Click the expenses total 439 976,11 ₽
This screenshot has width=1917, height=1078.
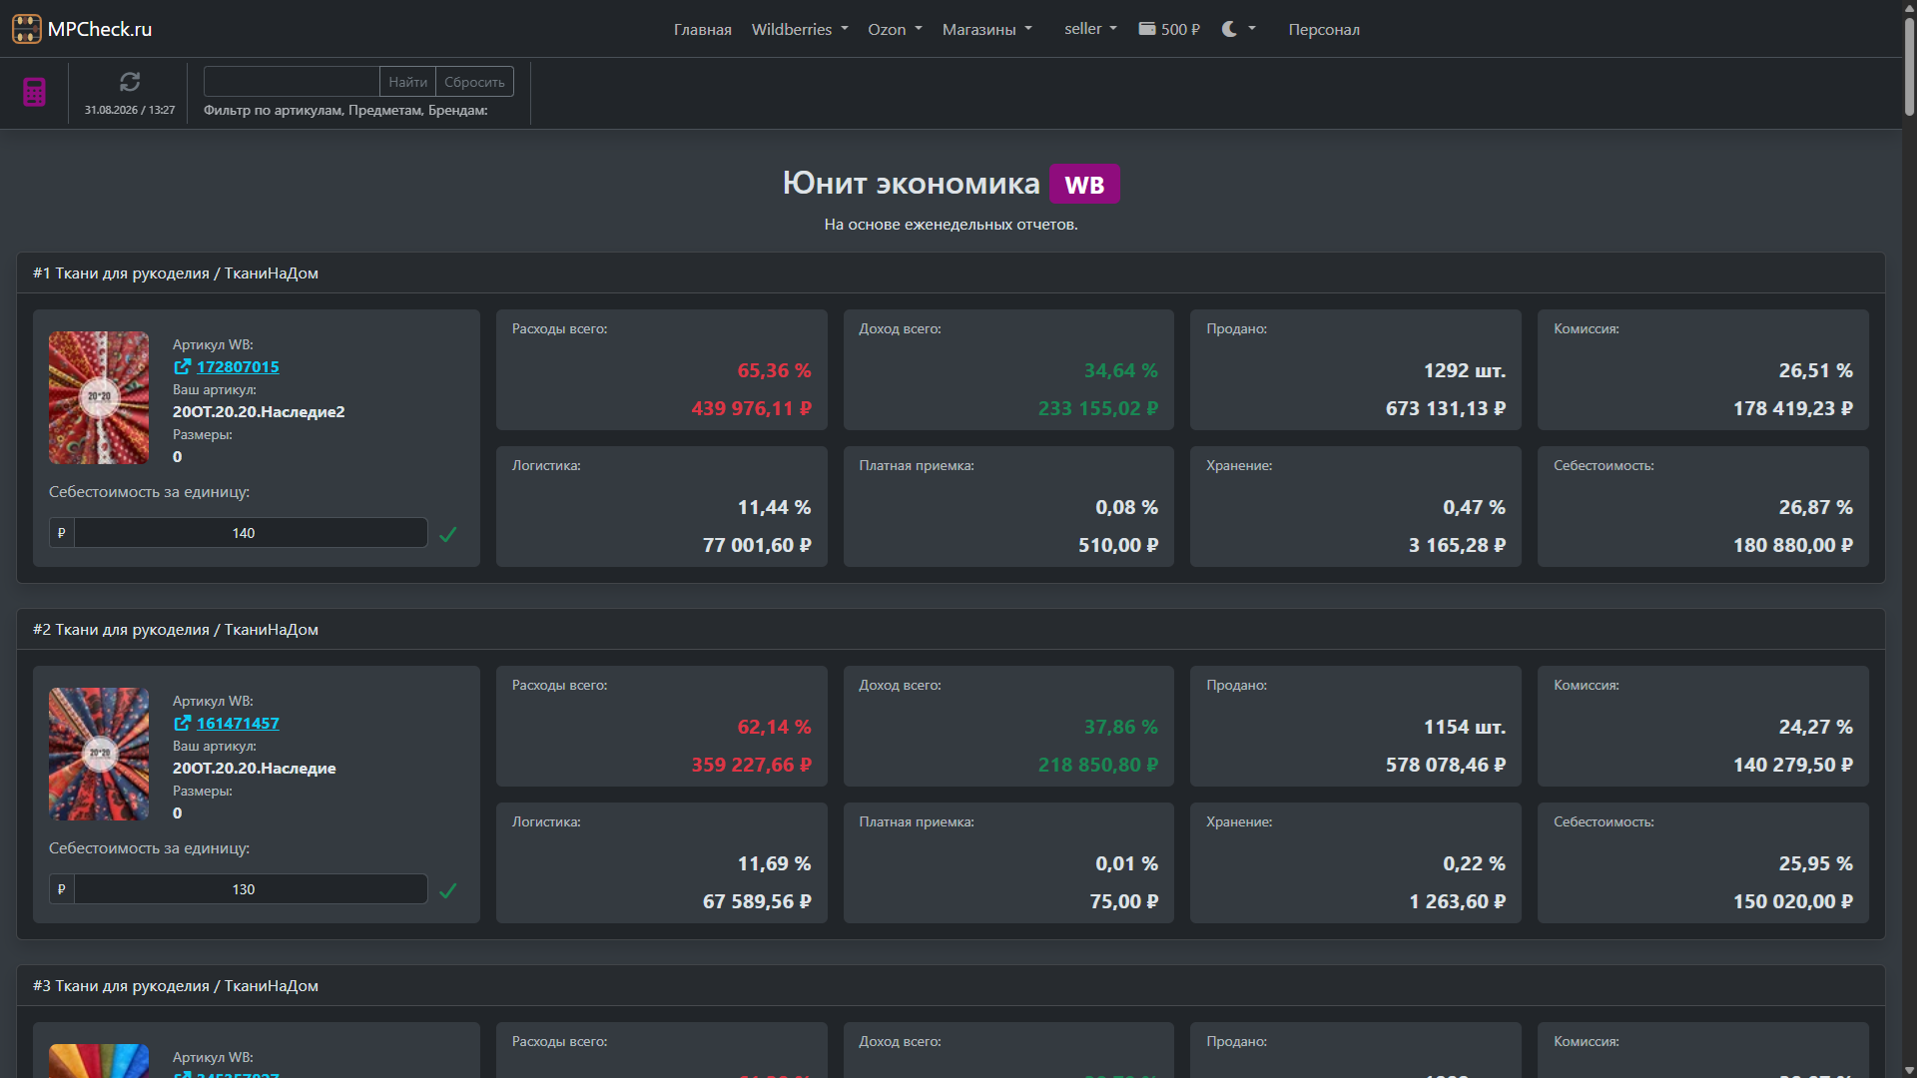(x=752, y=408)
